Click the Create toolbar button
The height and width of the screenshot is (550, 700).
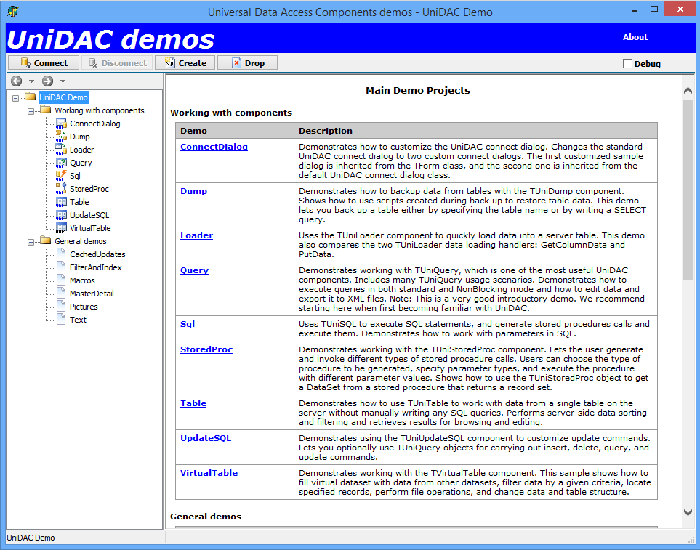click(185, 63)
